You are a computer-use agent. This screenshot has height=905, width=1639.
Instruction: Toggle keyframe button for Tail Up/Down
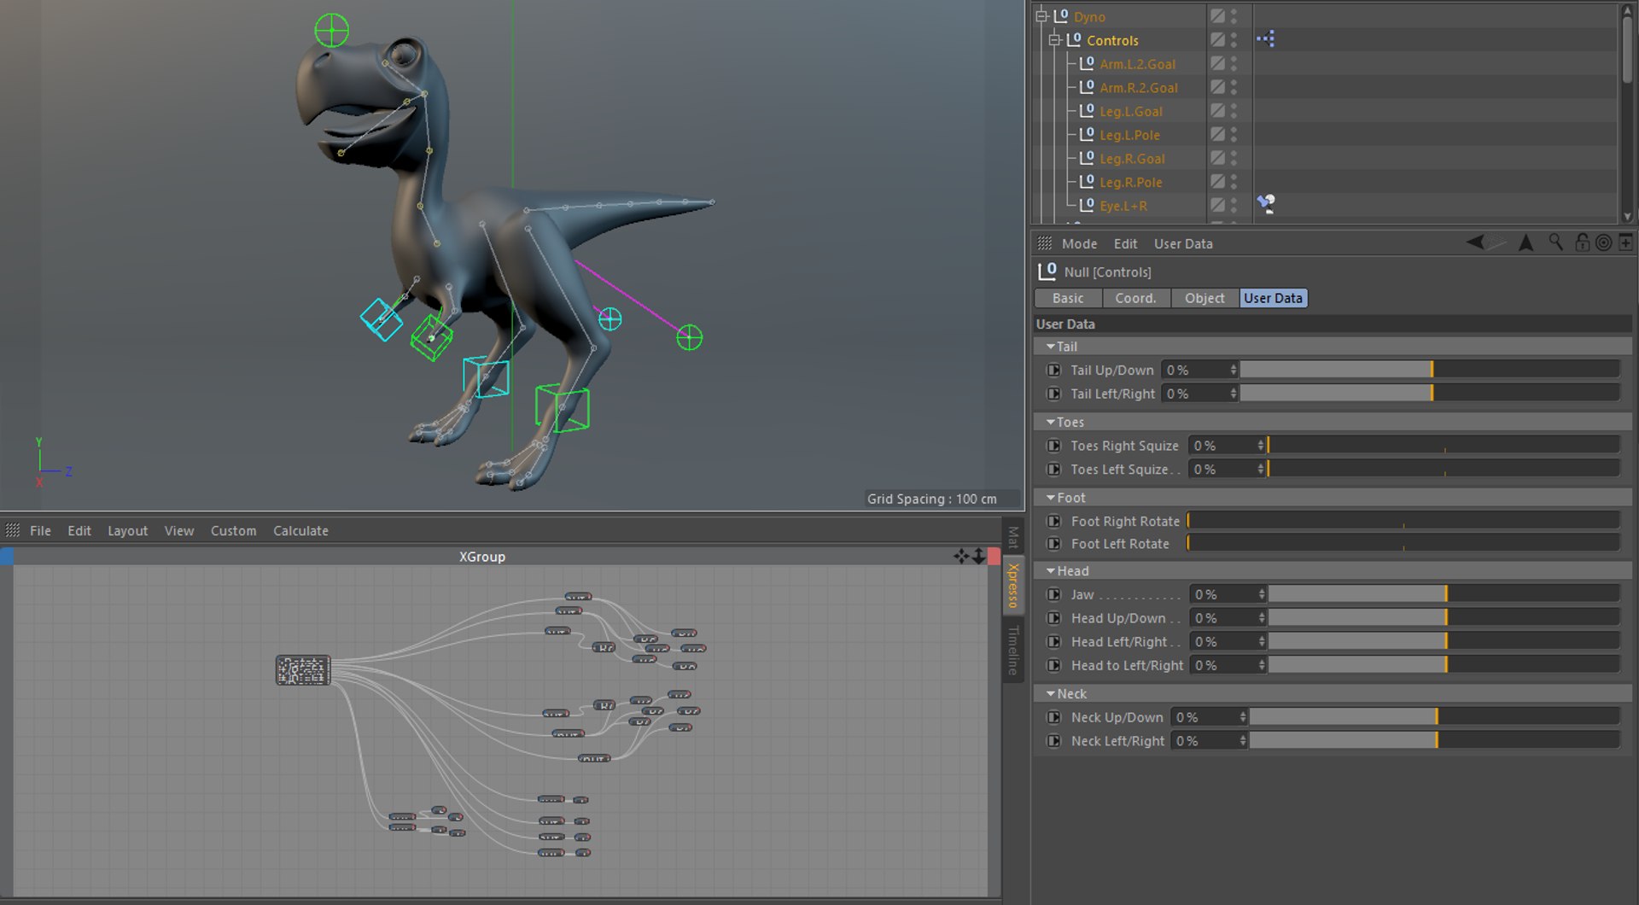coord(1054,370)
